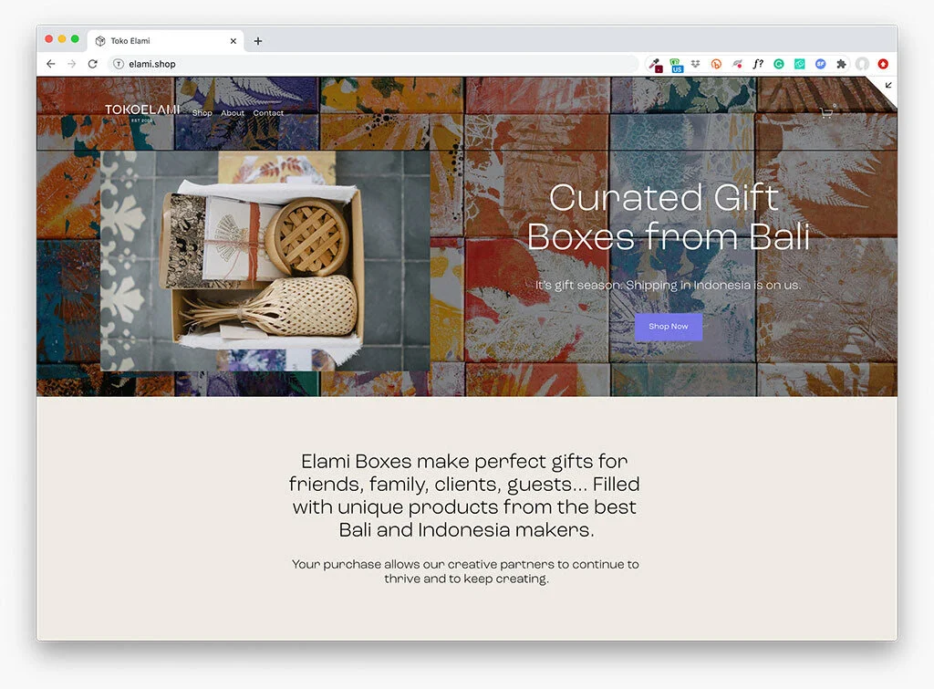Open the Shop menu item
Screen dimensions: 934x689
point(202,112)
